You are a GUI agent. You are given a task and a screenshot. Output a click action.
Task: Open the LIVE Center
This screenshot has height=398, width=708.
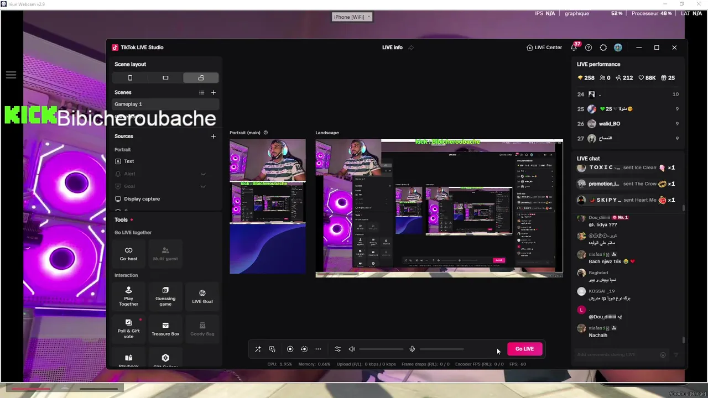pos(544,48)
